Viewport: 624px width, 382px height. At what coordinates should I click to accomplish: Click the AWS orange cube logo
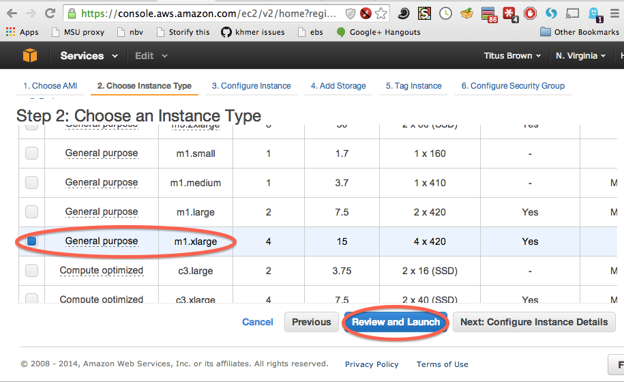coord(30,55)
